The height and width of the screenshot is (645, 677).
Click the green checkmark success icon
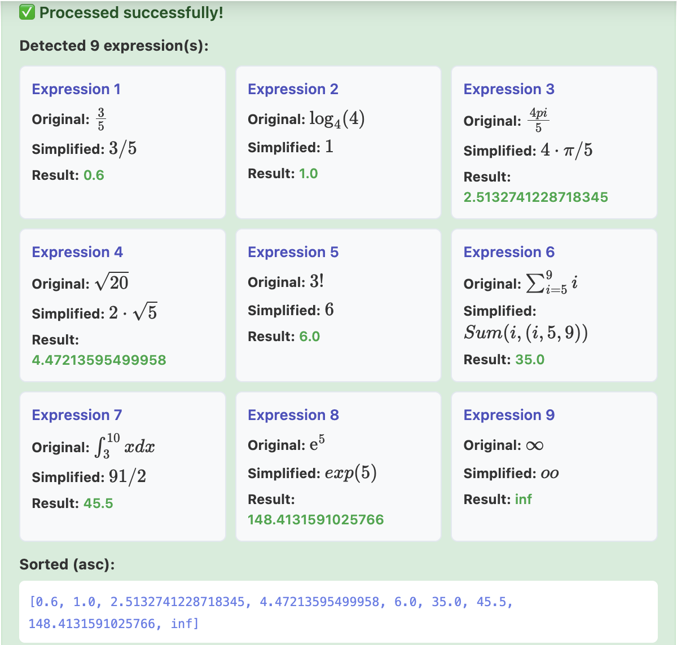pyautogui.click(x=27, y=12)
